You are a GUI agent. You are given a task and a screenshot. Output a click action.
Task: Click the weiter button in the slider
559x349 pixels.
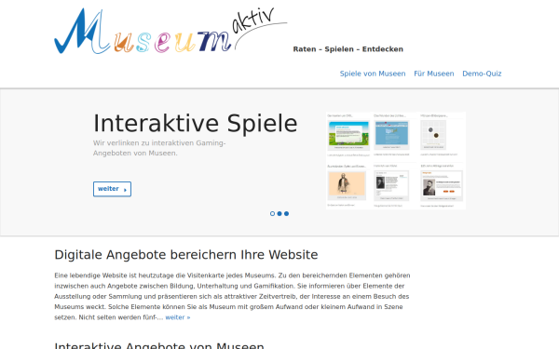(x=113, y=189)
